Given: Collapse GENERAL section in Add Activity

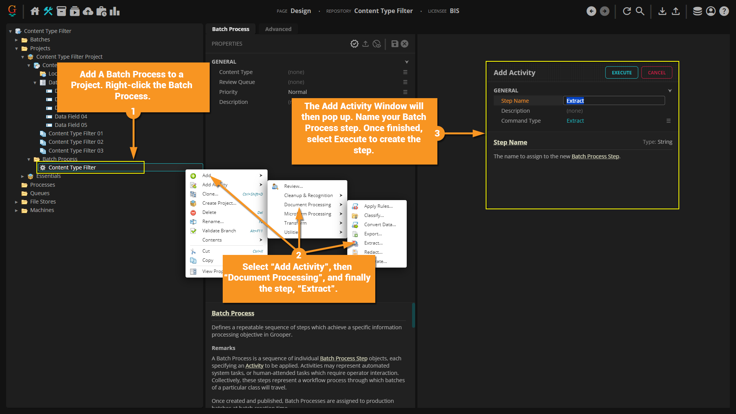Looking at the screenshot, I should (670, 91).
